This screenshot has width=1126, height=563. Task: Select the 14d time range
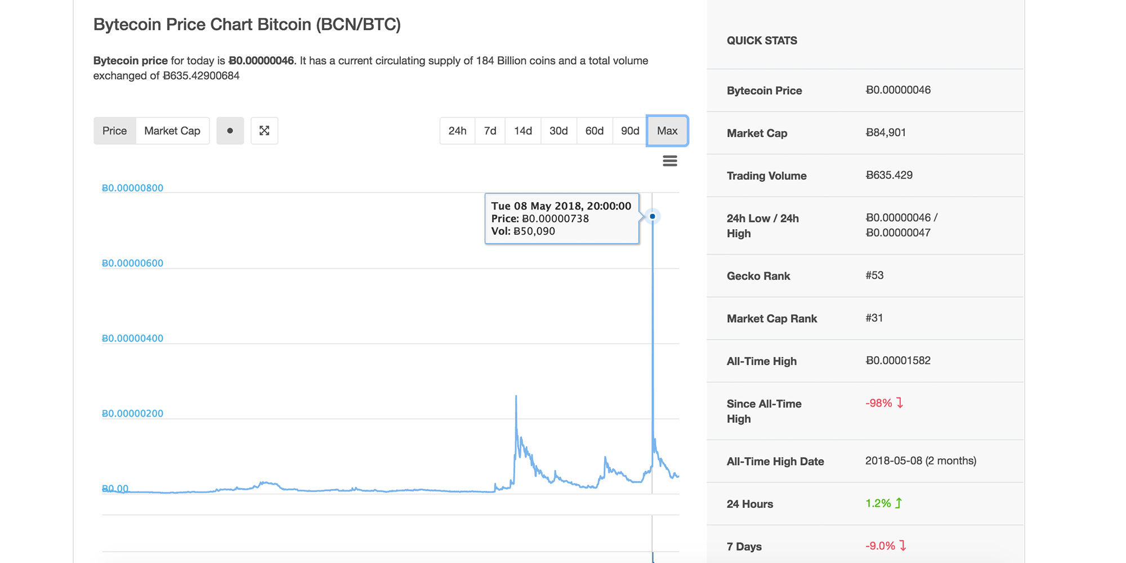(x=523, y=131)
